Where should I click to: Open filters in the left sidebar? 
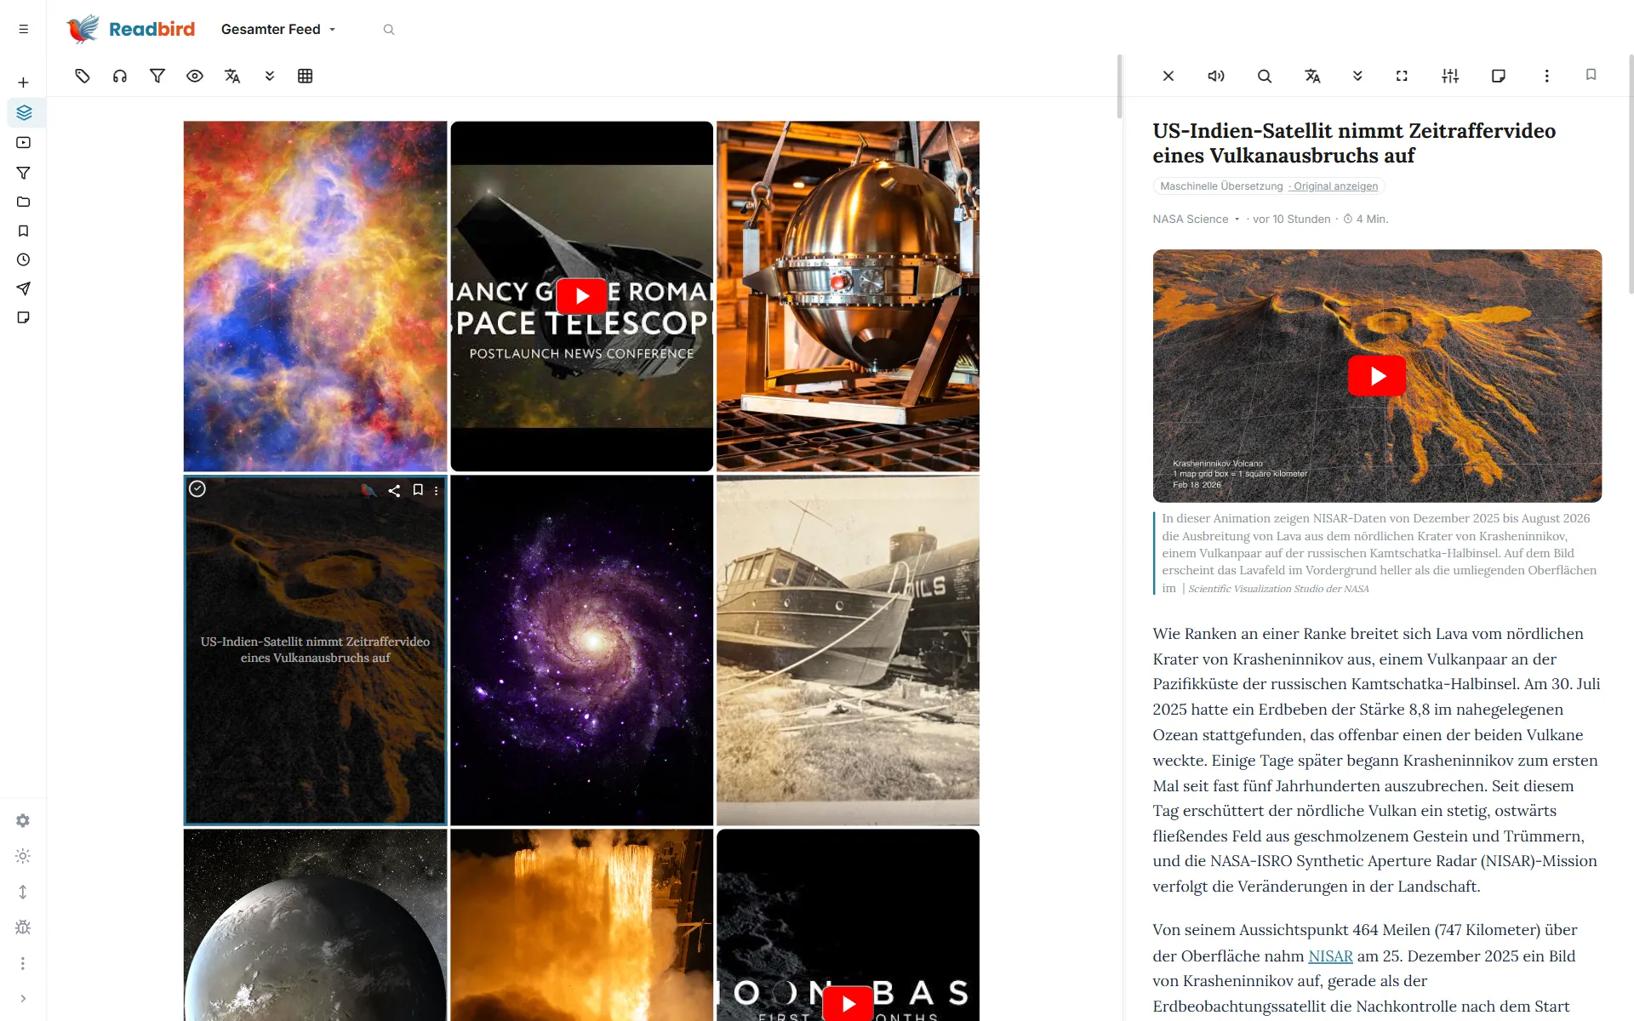pyautogui.click(x=23, y=173)
